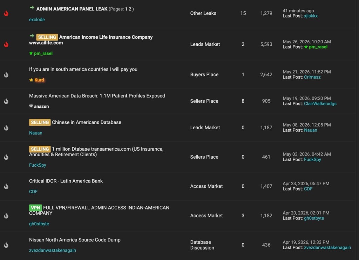Open last poster zvezdanwastakenagain profile
Image resolution: width=359 pixels, height=260 pixels.
click(x=327, y=247)
